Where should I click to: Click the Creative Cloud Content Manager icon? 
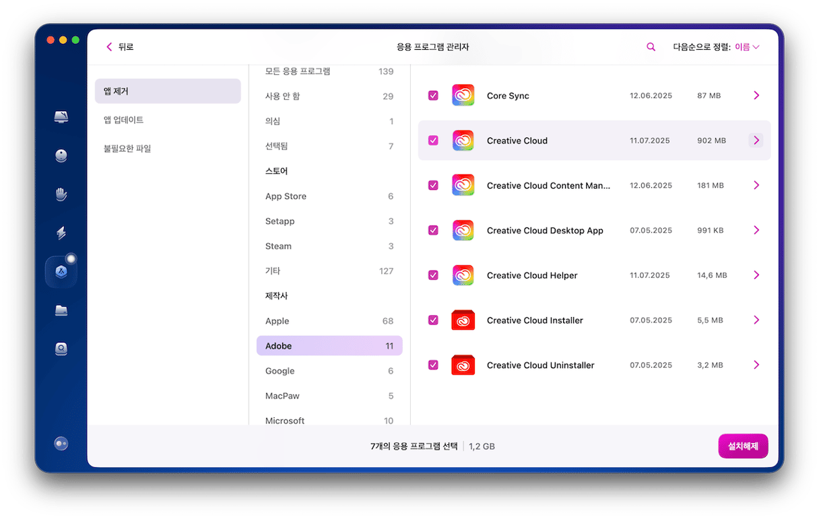pyautogui.click(x=463, y=185)
